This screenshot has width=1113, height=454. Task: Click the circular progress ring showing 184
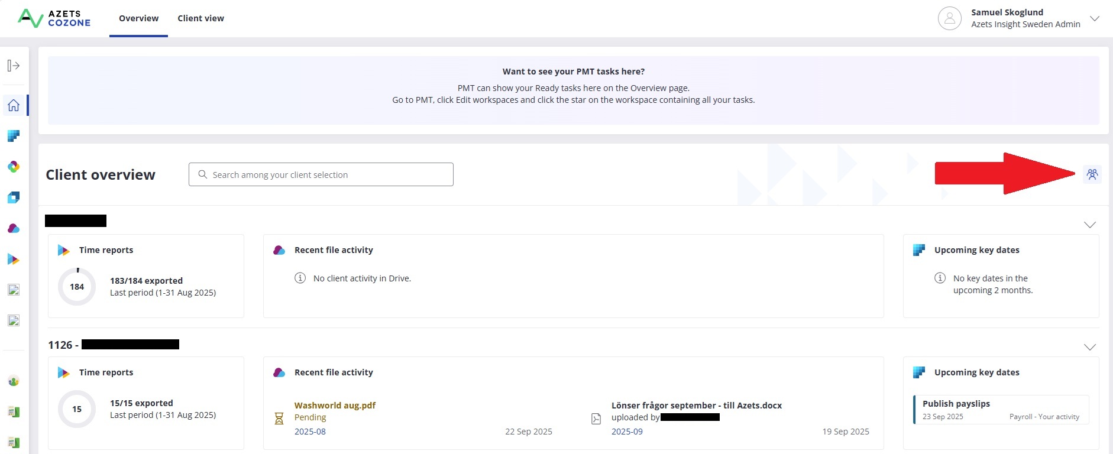[x=77, y=287]
